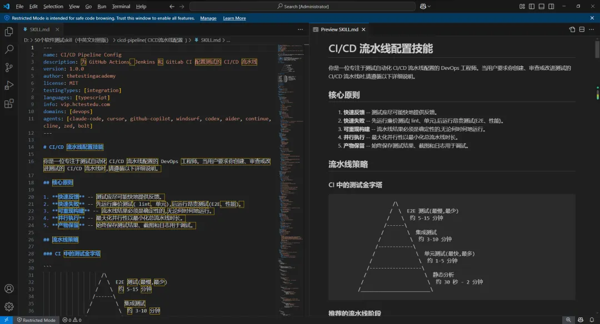Click 'CI/CD 流水线配置技能' preview title
The width and height of the screenshot is (600, 324).
click(x=381, y=48)
